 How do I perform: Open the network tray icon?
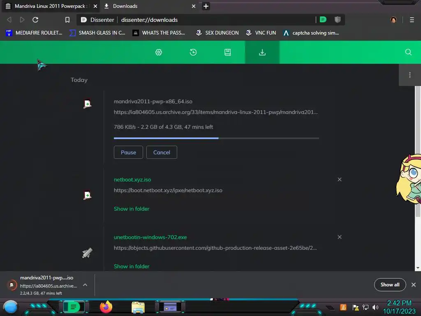pos(365,307)
